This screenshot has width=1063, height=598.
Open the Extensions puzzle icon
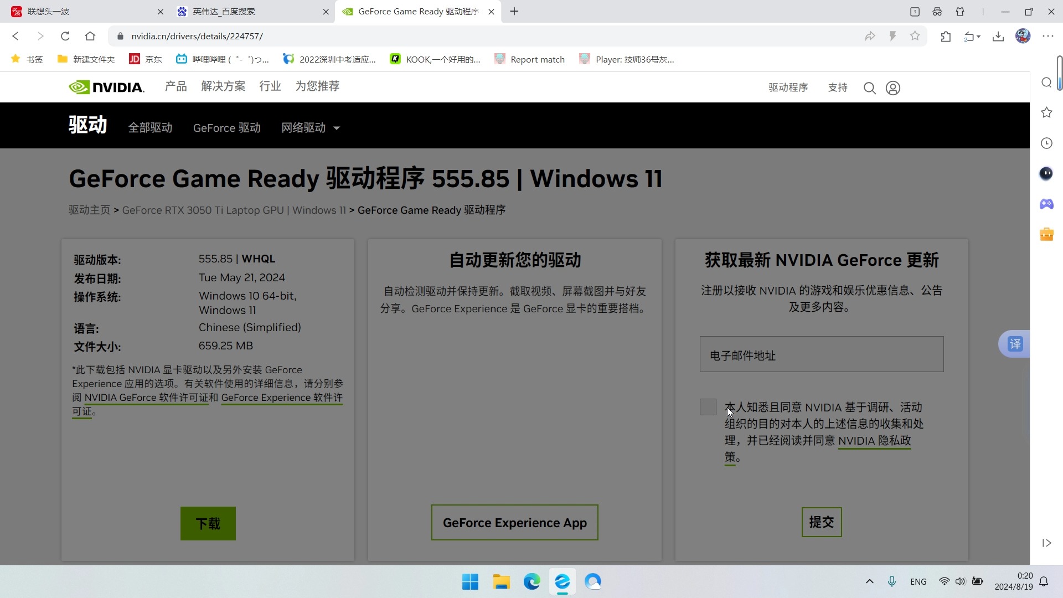[946, 36]
